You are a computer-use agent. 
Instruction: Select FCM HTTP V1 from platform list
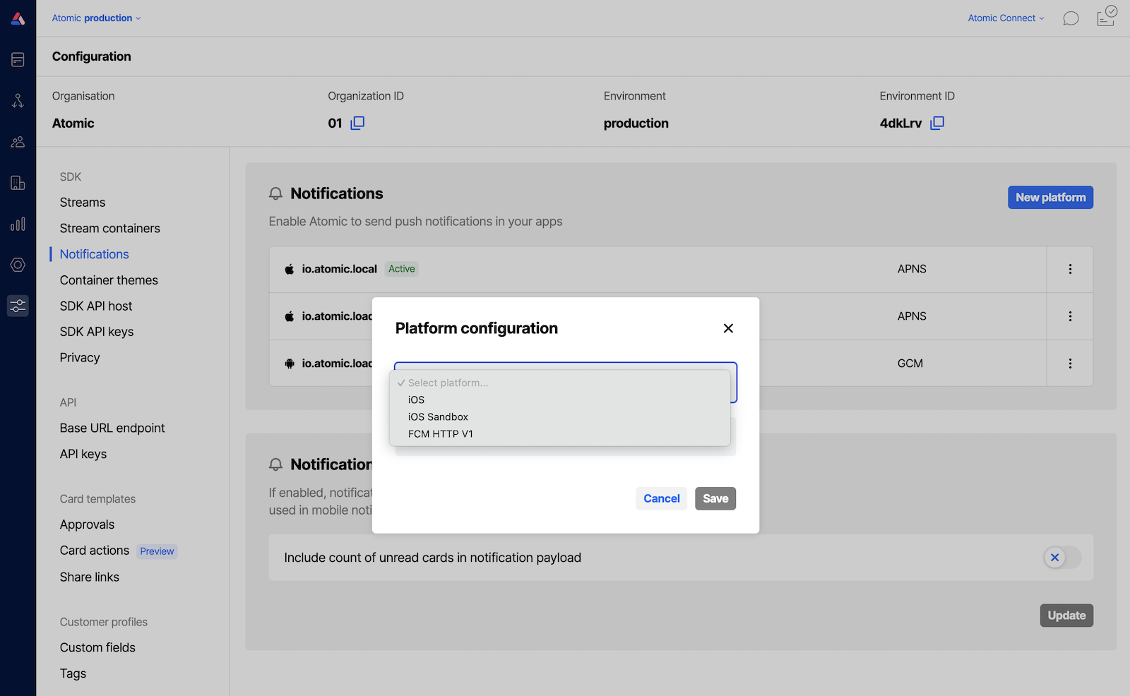click(x=559, y=433)
